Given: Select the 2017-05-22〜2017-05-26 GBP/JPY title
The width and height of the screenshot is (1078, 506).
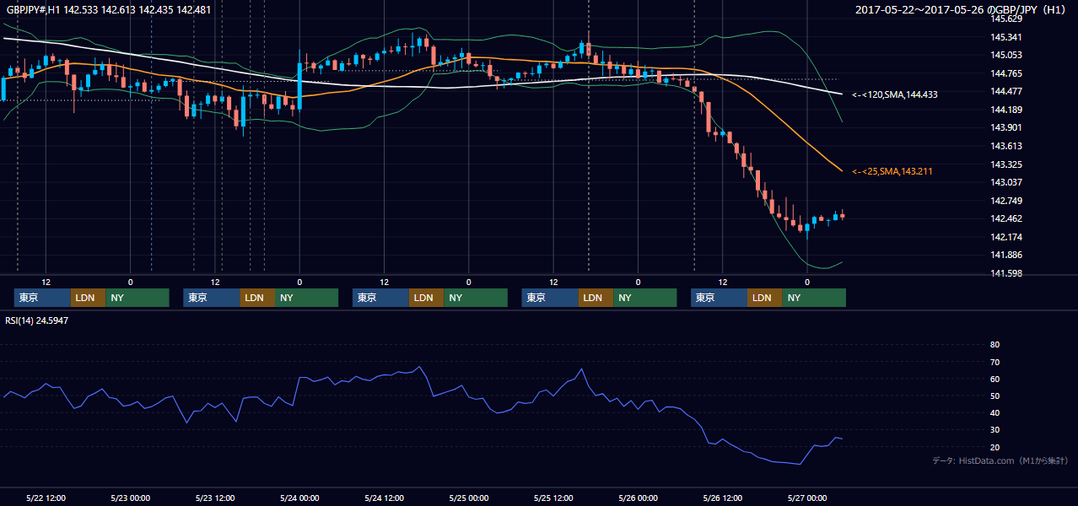Looking at the screenshot, I should 961,9.
